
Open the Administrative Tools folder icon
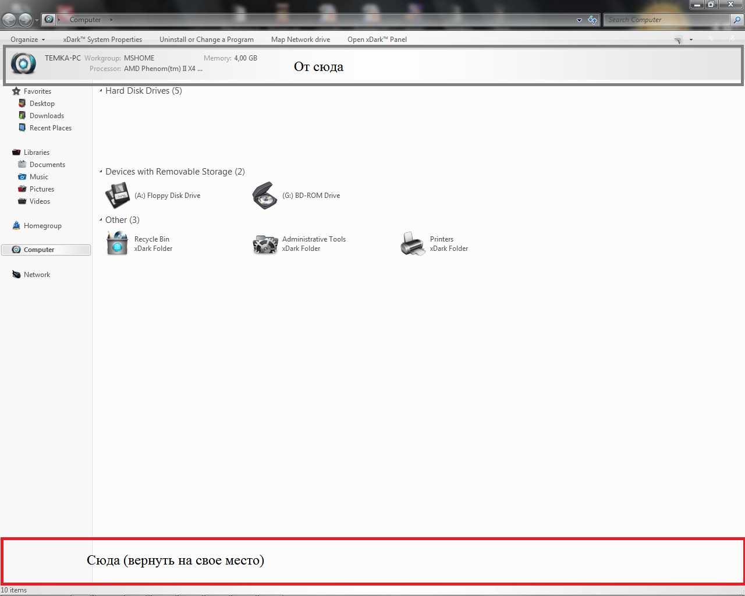pyautogui.click(x=265, y=243)
